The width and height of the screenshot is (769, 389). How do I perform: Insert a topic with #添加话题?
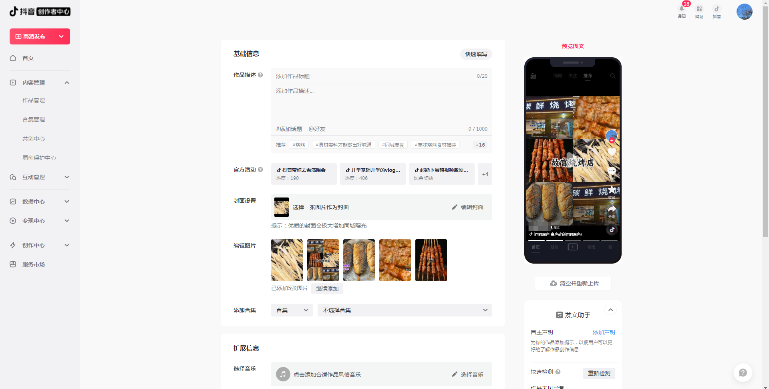(289, 129)
